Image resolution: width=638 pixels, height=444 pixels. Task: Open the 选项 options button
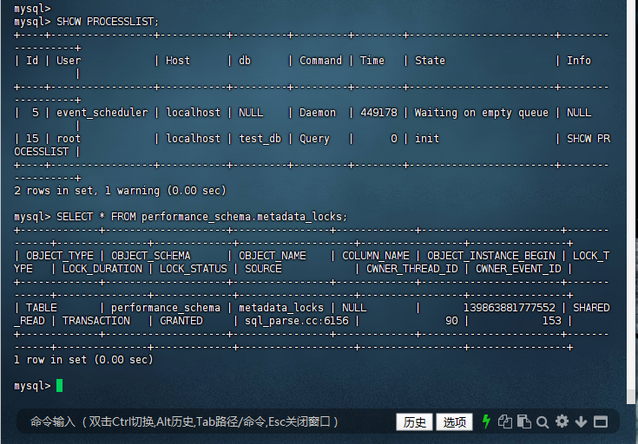point(455,422)
